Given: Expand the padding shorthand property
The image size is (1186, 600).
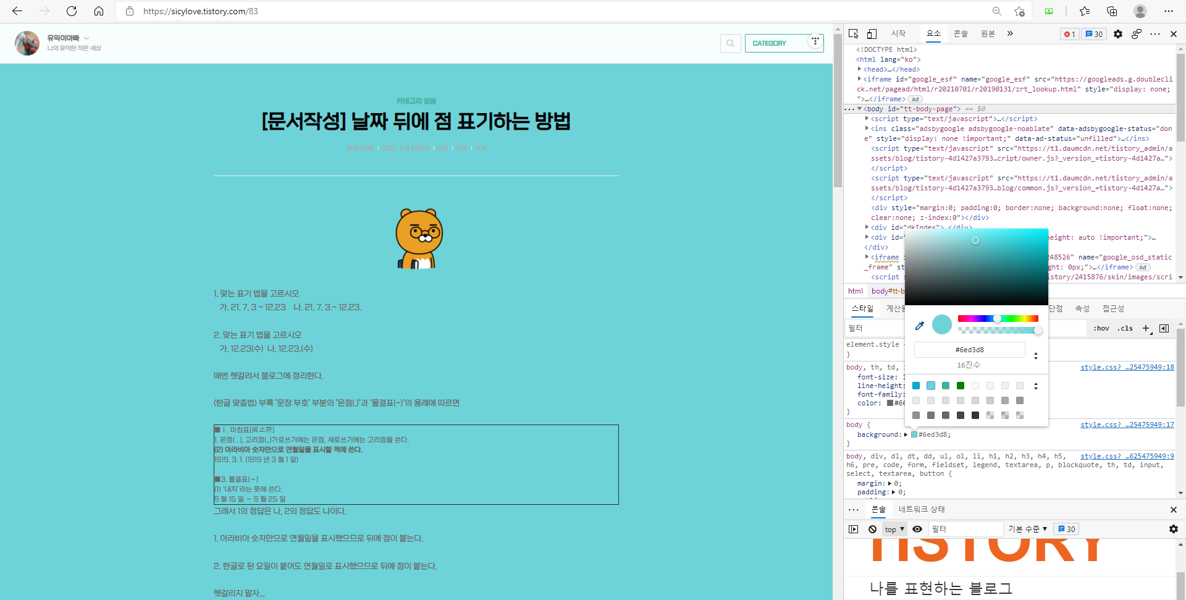Looking at the screenshot, I should (x=894, y=492).
